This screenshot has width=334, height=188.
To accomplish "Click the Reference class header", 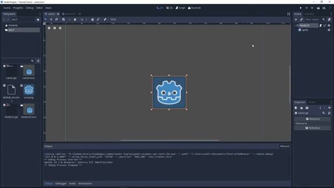I will pos(313,128).
